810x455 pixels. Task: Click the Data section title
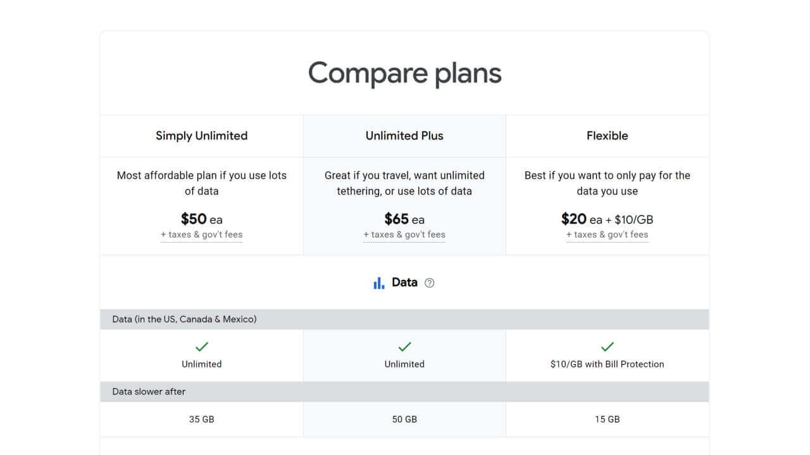[404, 282]
